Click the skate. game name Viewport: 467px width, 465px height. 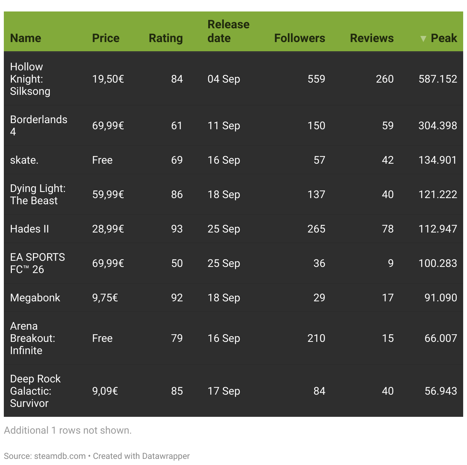pos(24,160)
